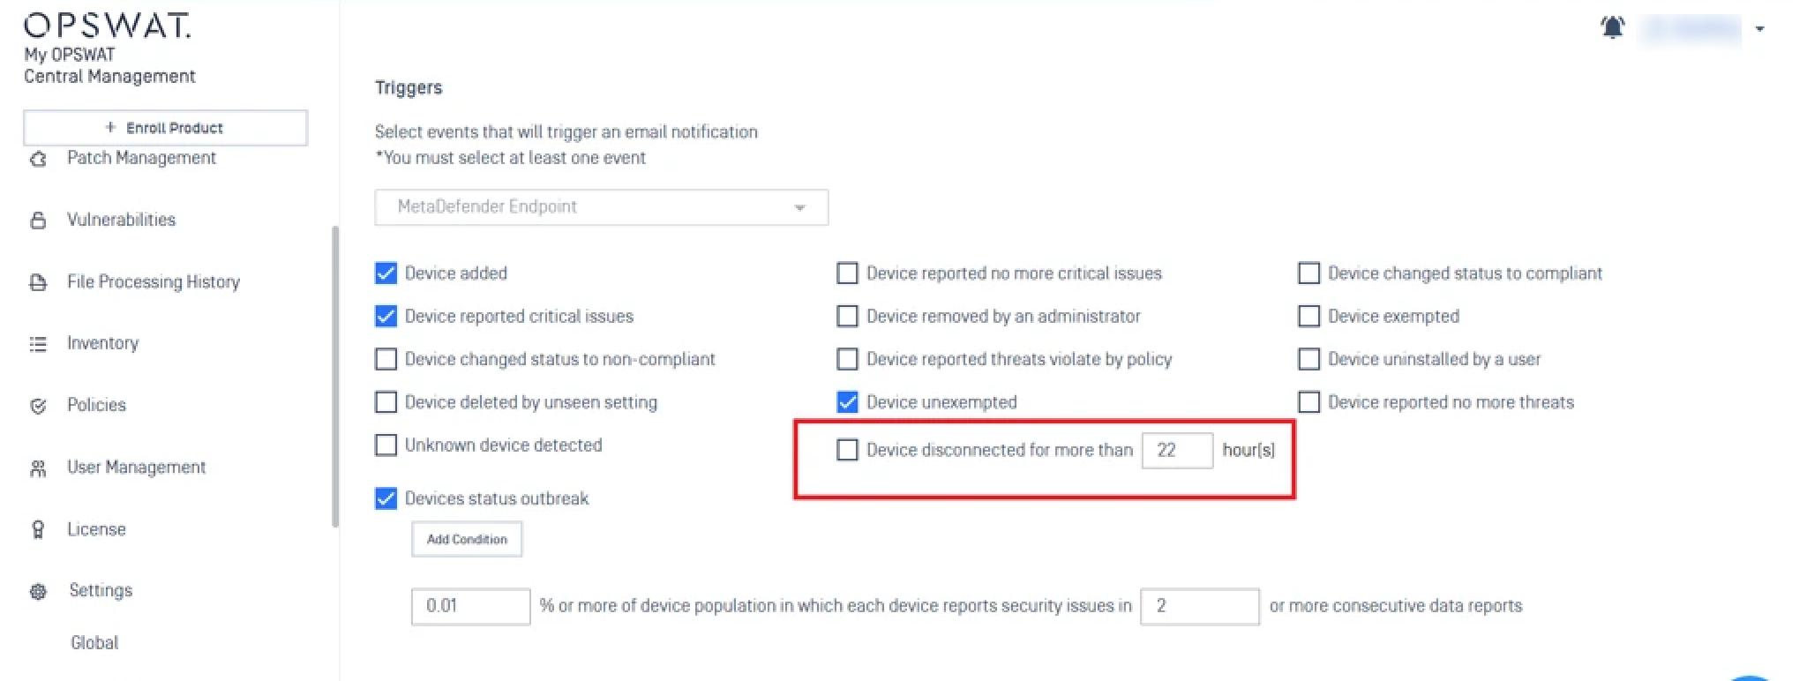
Task: Open the MetaDefender Endpoint dropdown
Action: [601, 207]
